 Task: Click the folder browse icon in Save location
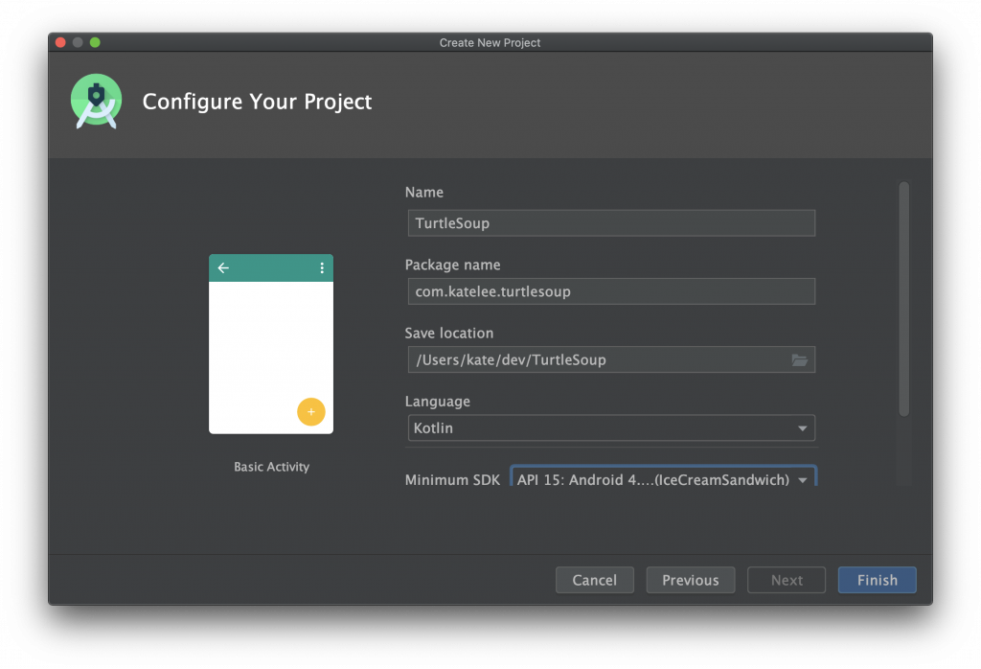coord(799,360)
